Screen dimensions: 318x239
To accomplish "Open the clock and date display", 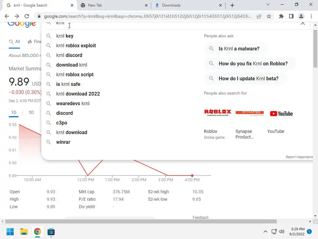I will [x=297, y=232].
